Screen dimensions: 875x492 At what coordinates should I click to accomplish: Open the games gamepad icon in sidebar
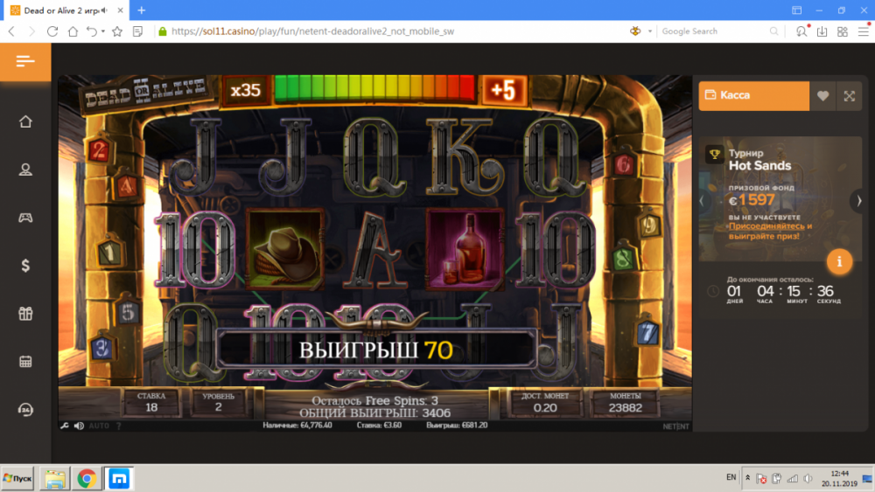point(25,218)
